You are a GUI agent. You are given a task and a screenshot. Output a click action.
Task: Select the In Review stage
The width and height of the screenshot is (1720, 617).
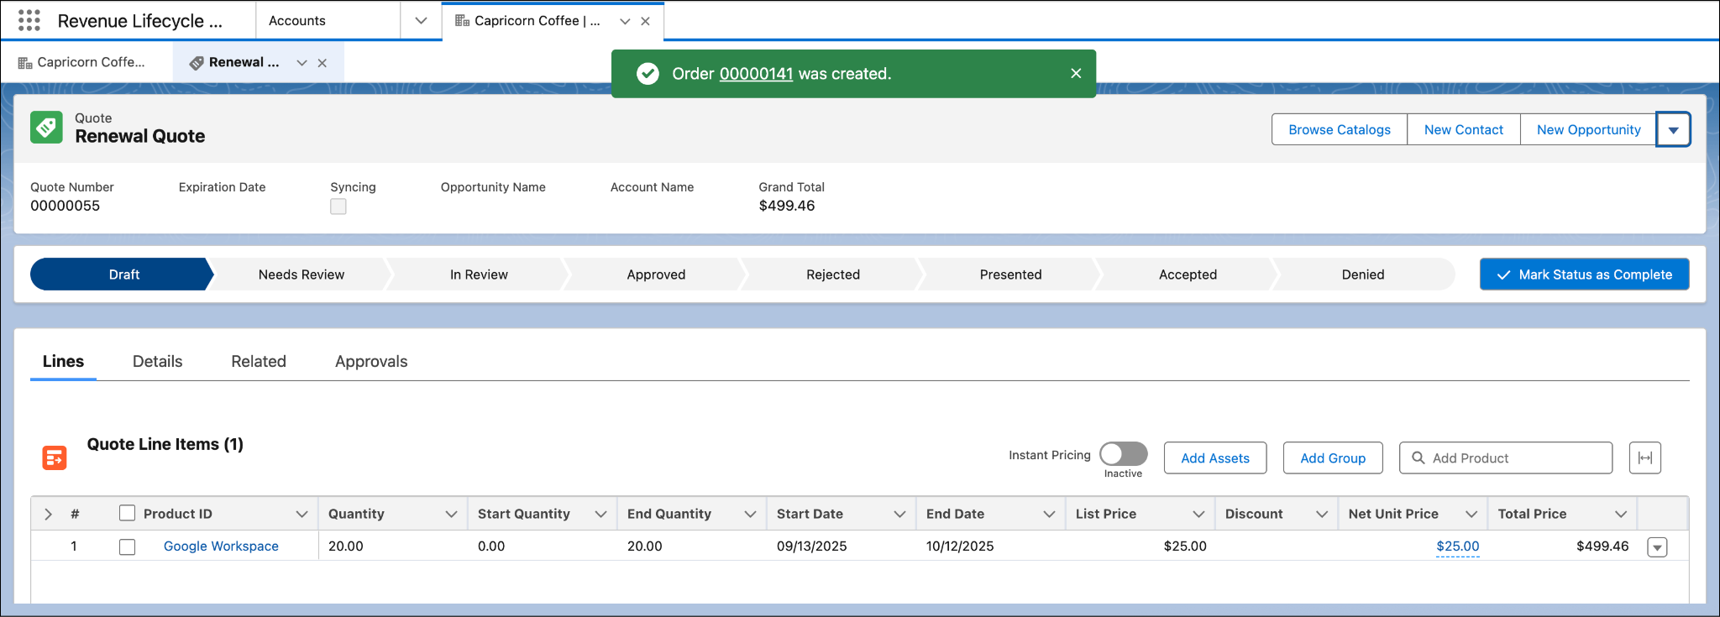pos(479,275)
